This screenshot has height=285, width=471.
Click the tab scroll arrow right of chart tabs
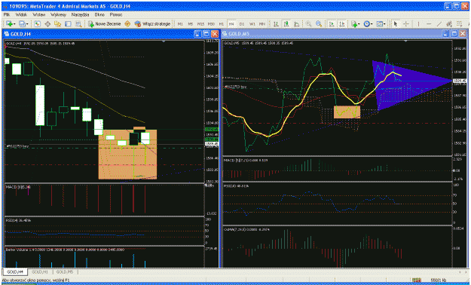[x=466, y=271]
